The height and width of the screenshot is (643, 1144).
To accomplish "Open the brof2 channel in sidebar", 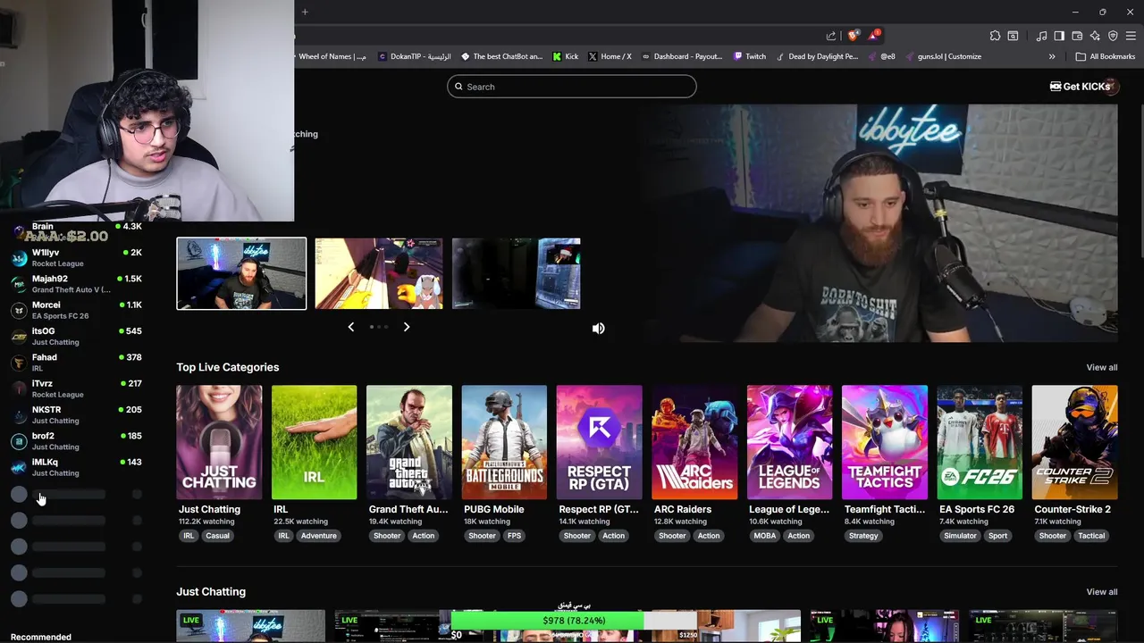I will 76,441.
